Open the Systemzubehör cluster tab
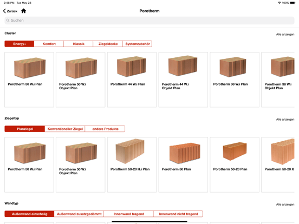 137,44
